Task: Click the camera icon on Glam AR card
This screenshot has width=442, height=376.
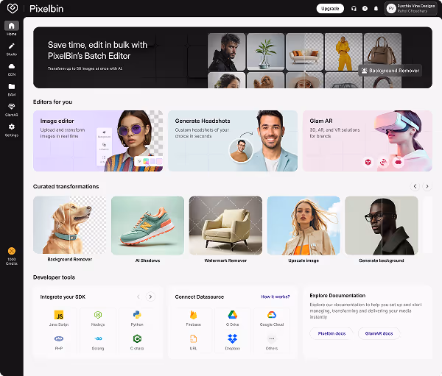Action: coord(399,162)
